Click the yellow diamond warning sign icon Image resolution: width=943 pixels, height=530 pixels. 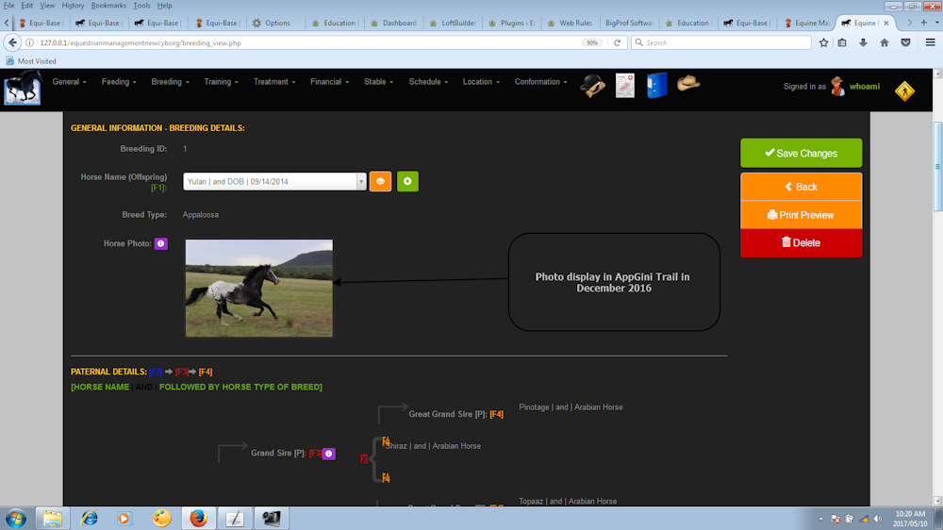click(x=904, y=91)
